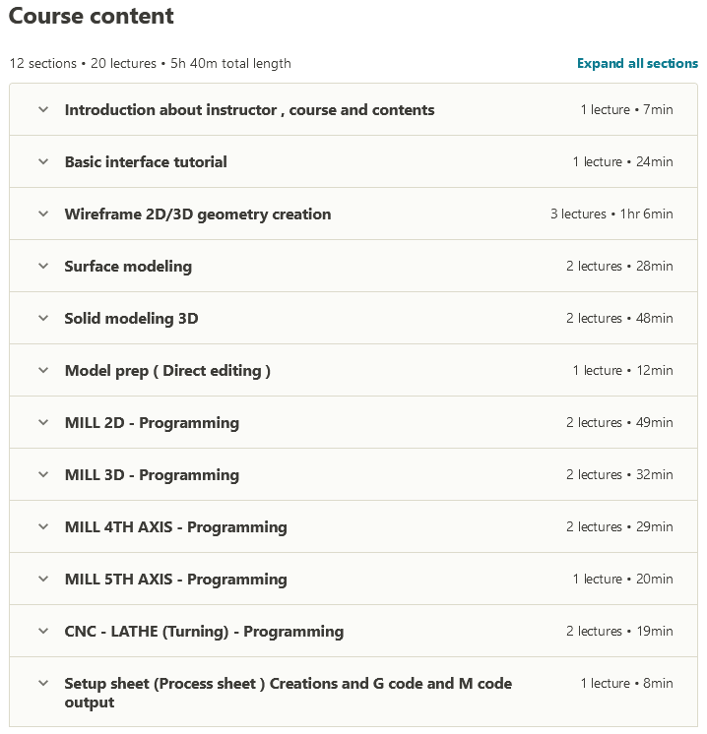The image size is (707, 734).
Task: Click chevron beside MILL 2D - Programming
Action: [x=43, y=422]
